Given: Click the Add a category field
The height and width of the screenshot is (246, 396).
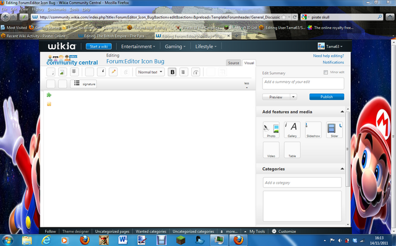Looking at the screenshot, I should click(x=302, y=182).
